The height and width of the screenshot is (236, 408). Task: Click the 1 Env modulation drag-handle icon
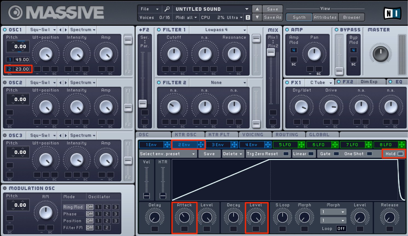point(167,145)
